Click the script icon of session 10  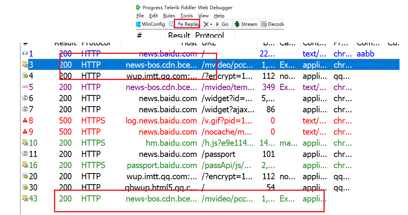[25, 142]
